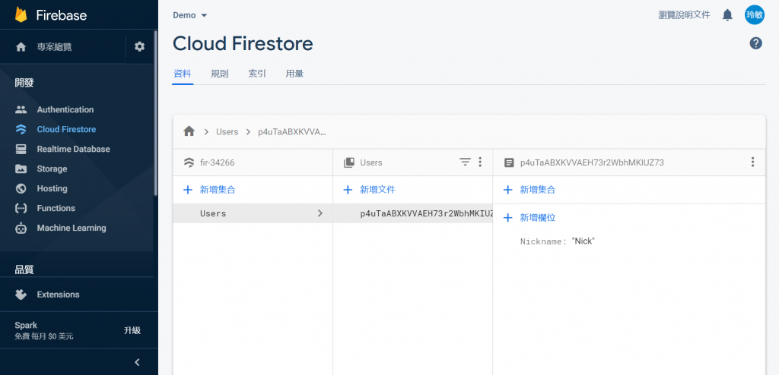The width and height of the screenshot is (779, 375).
Task: Open project settings gear icon
Action: click(x=140, y=46)
